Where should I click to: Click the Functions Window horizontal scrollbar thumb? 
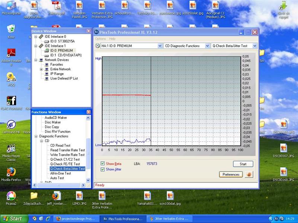(59, 185)
